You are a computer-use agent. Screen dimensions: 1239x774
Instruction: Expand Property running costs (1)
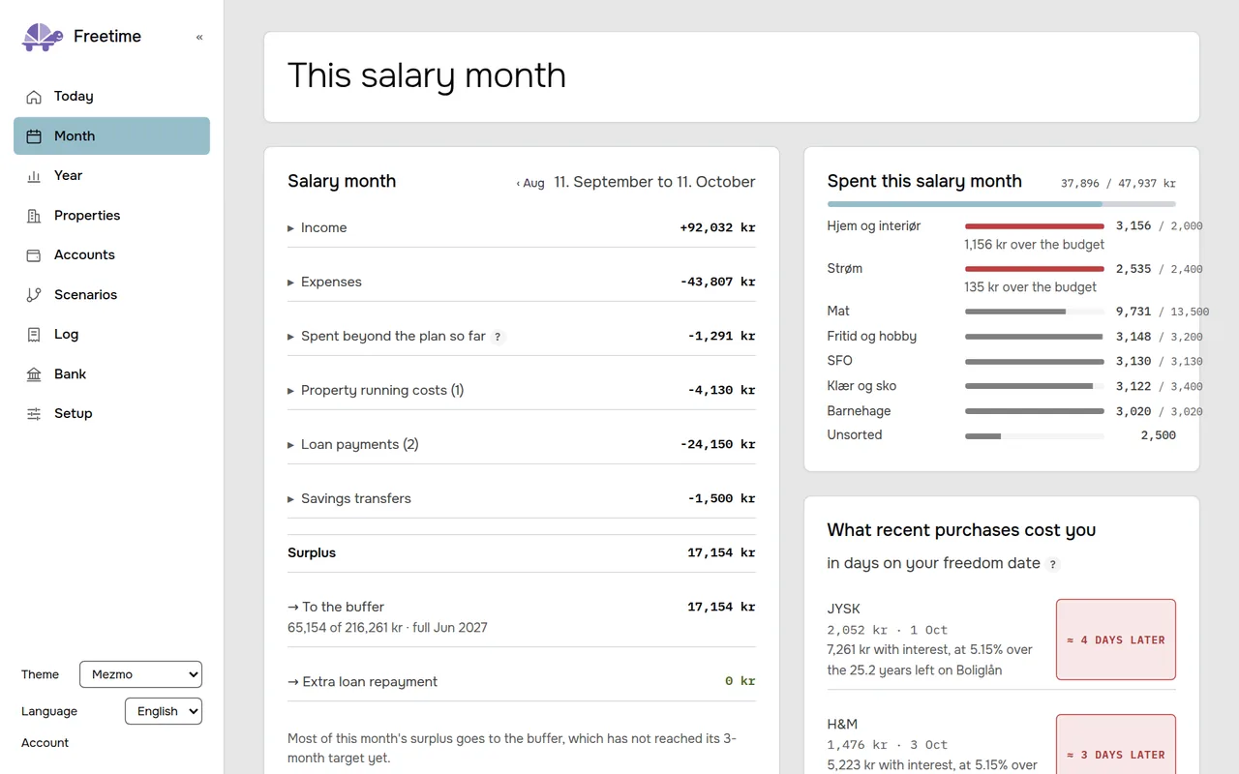pos(522,391)
